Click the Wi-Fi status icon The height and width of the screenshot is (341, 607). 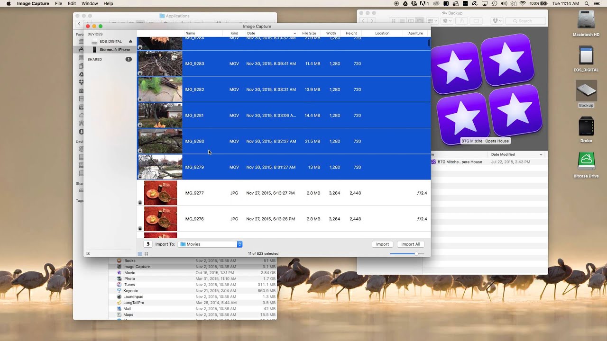523,3
